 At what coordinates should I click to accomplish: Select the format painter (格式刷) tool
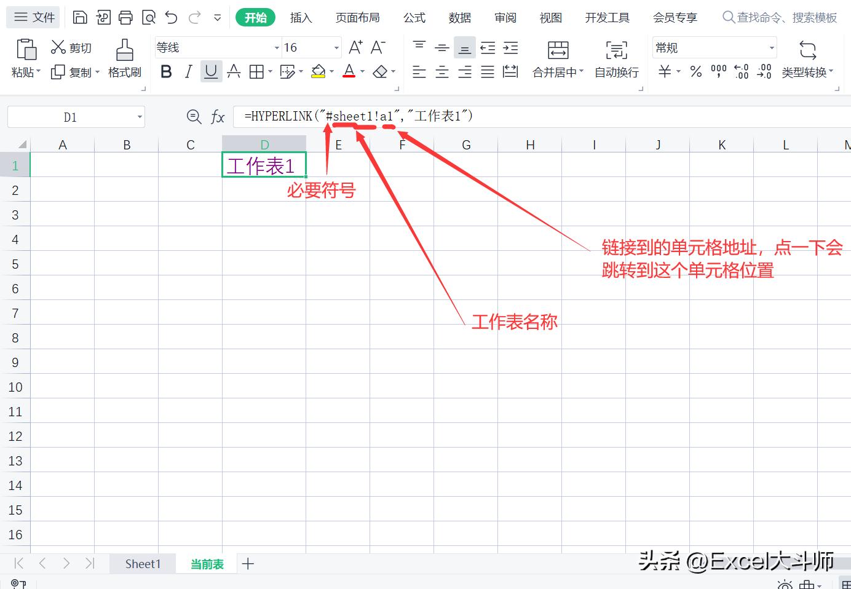pos(124,58)
